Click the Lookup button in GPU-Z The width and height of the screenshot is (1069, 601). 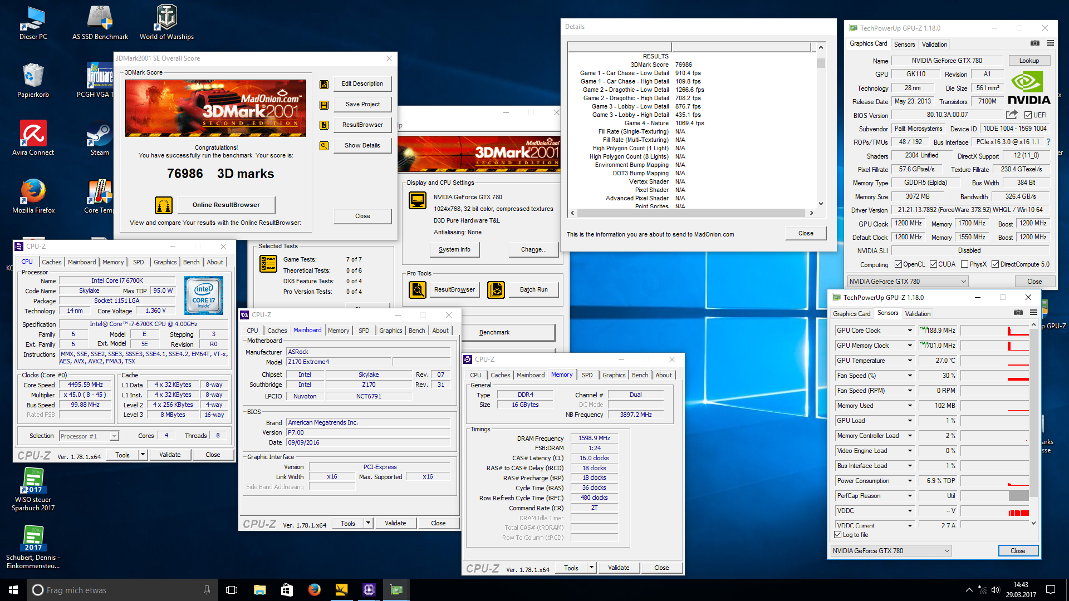(1029, 61)
